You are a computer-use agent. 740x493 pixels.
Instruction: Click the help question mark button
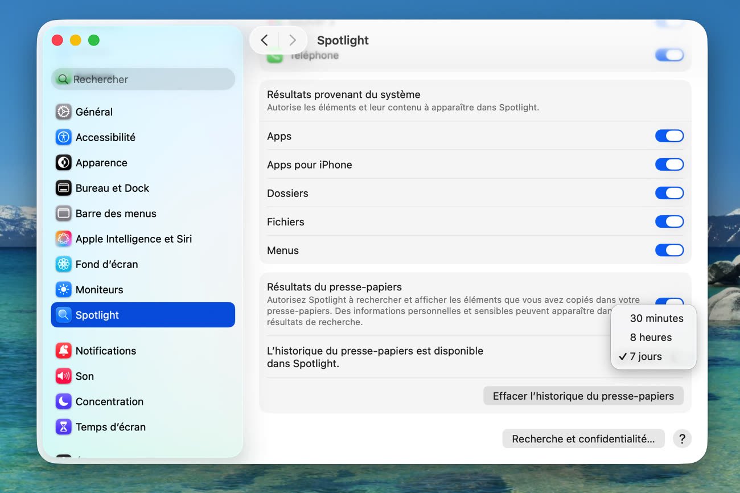point(682,439)
